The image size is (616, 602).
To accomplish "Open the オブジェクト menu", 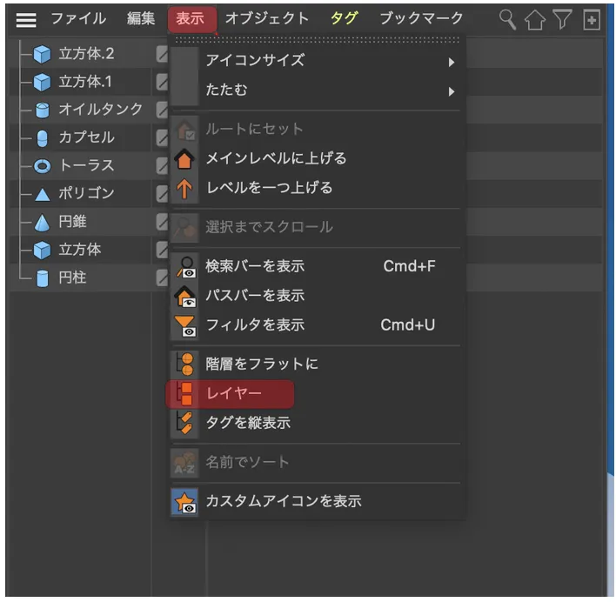I will click(x=267, y=18).
